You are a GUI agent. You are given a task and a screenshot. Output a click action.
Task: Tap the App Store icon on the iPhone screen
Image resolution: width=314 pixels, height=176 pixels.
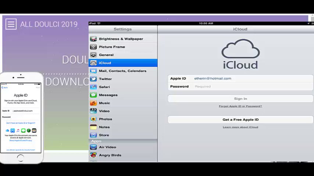point(13,131)
